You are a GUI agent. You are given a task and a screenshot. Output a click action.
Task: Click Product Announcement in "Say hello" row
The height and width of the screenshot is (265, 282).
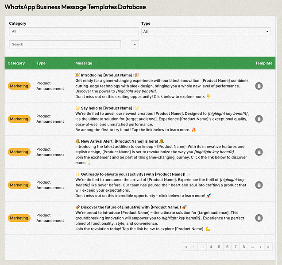[x=50, y=119]
